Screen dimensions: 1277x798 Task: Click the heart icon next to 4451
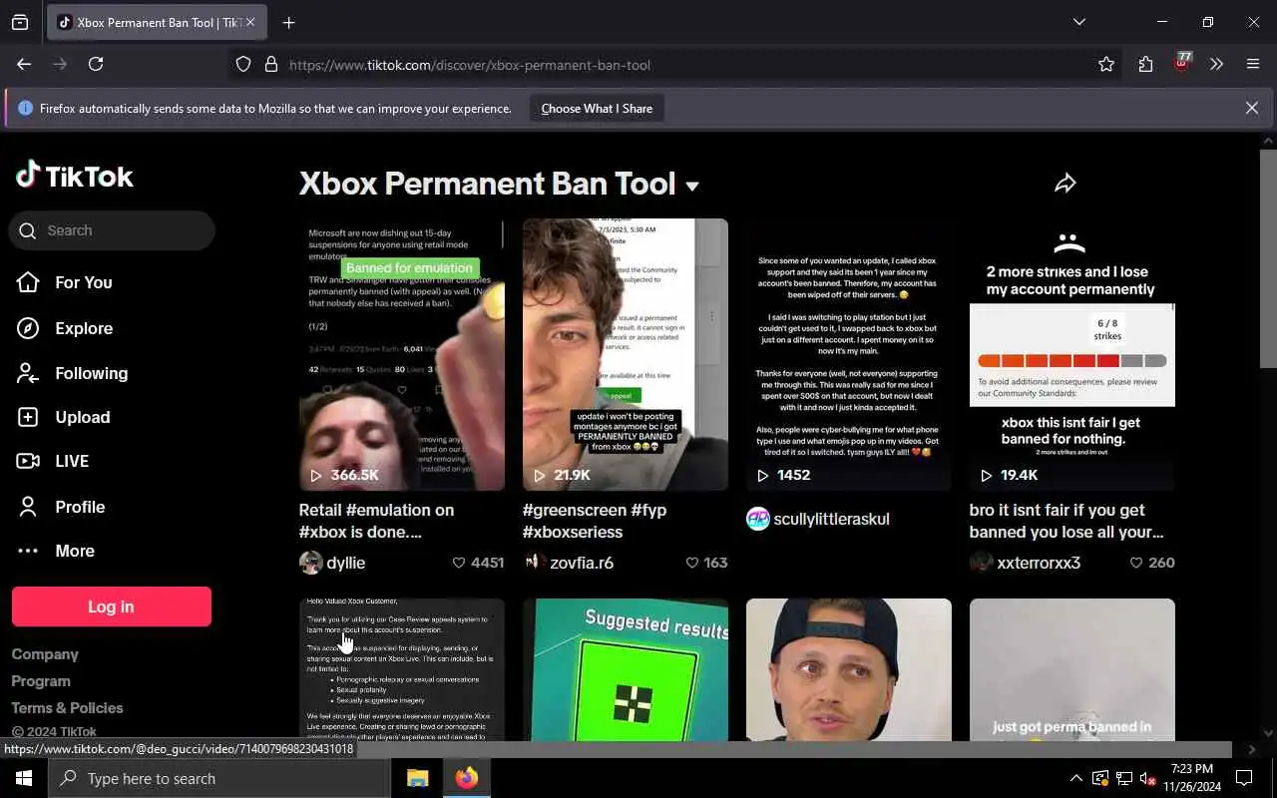coord(459,563)
